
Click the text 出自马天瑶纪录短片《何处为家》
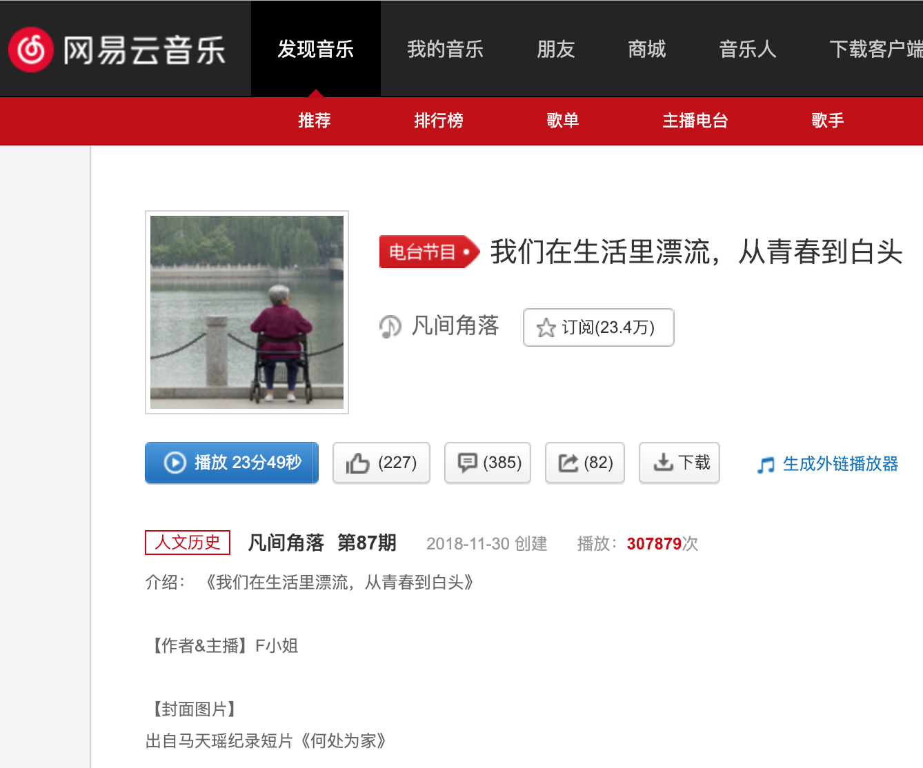[x=266, y=741]
